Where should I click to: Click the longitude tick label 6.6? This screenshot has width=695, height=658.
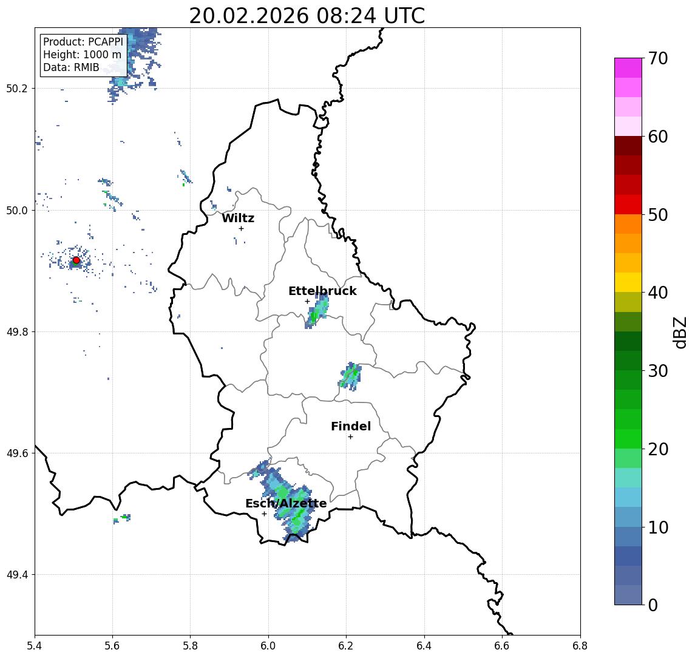(502, 646)
